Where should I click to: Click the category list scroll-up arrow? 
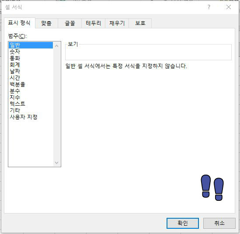pos(57,46)
